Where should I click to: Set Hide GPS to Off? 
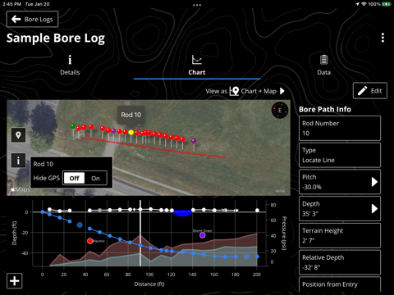tap(74, 179)
